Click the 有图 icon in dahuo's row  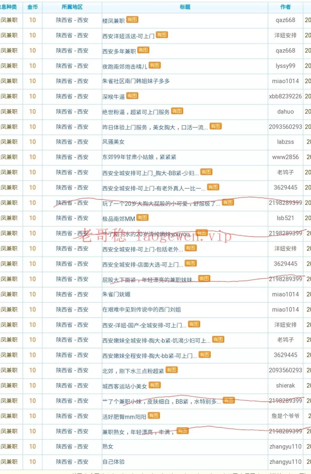[x=177, y=111]
